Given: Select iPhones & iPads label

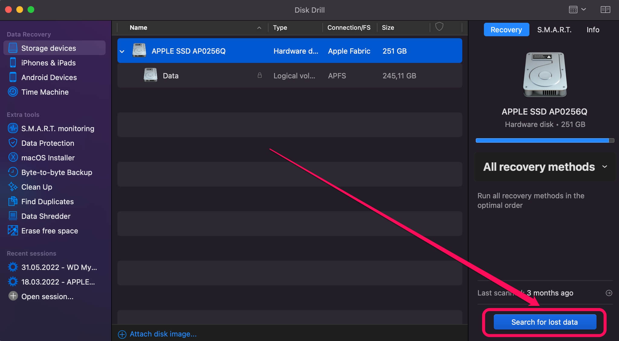Looking at the screenshot, I should tap(49, 63).
